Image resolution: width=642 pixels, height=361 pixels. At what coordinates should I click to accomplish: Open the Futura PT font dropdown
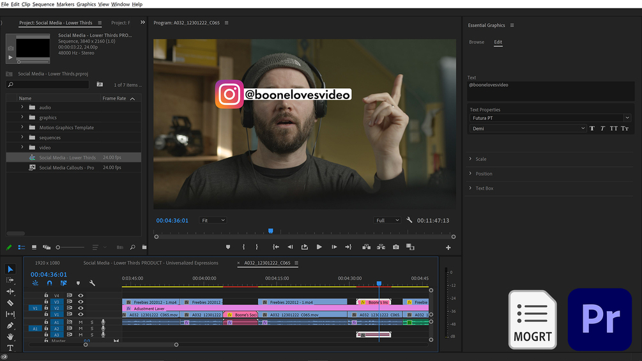tap(549, 118)
